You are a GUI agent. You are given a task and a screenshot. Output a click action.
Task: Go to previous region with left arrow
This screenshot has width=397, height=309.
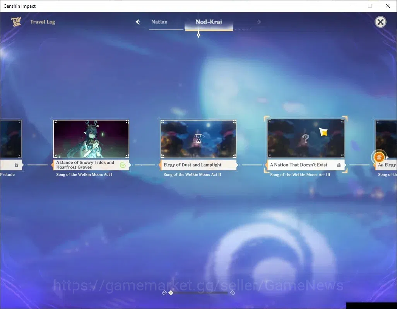pos(138,22)
